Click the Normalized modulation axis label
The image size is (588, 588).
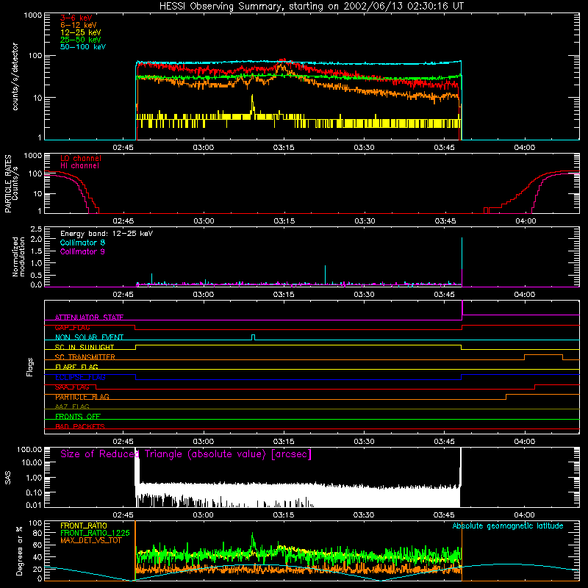[x=18, y=257]
